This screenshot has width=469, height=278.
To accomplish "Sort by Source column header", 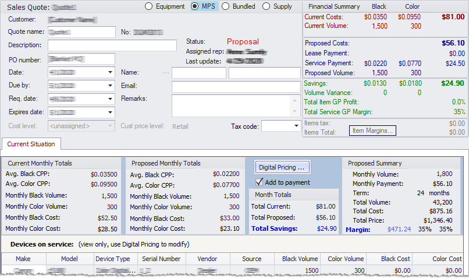I will [252, 259].
